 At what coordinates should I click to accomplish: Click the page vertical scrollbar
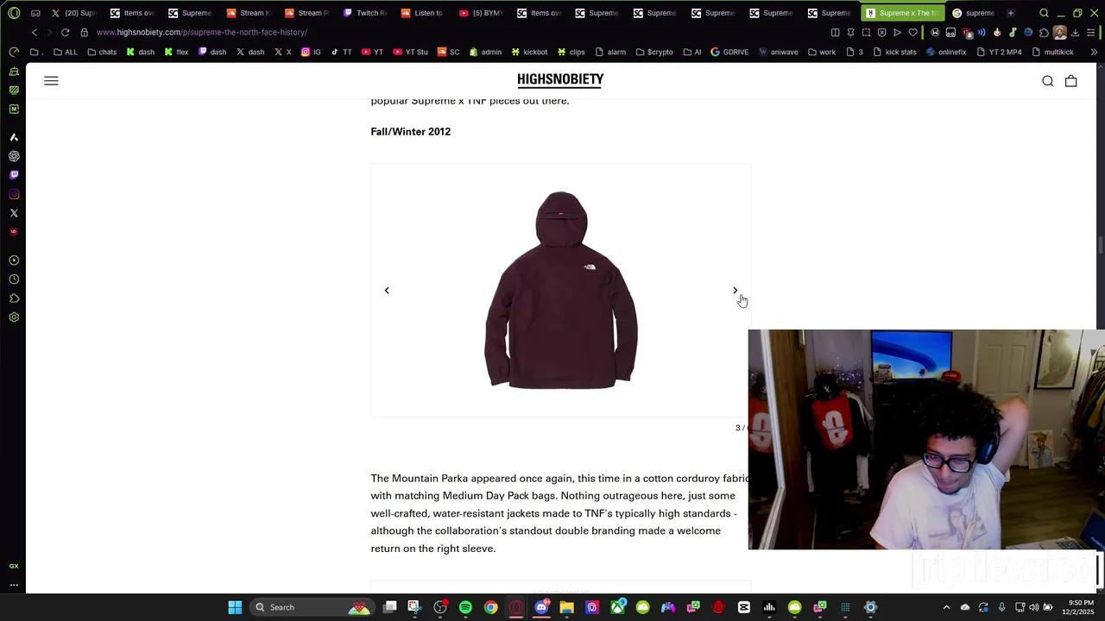[1101, 247]
